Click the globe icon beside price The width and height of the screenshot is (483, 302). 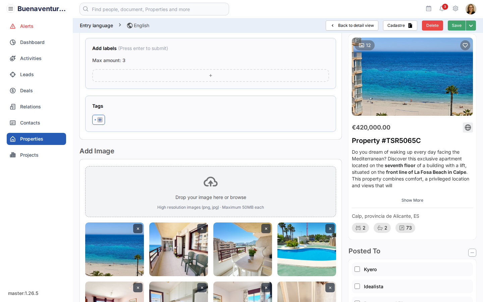click(468, 128)
